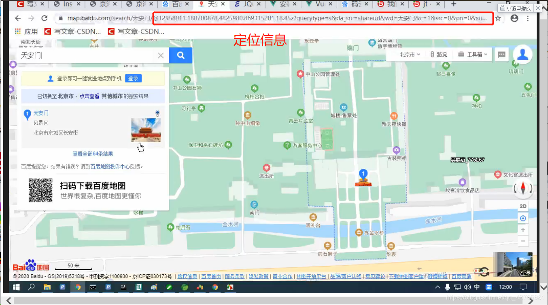Open 查看全部64条结果 link
548x305 pixels.
[93, 154]
